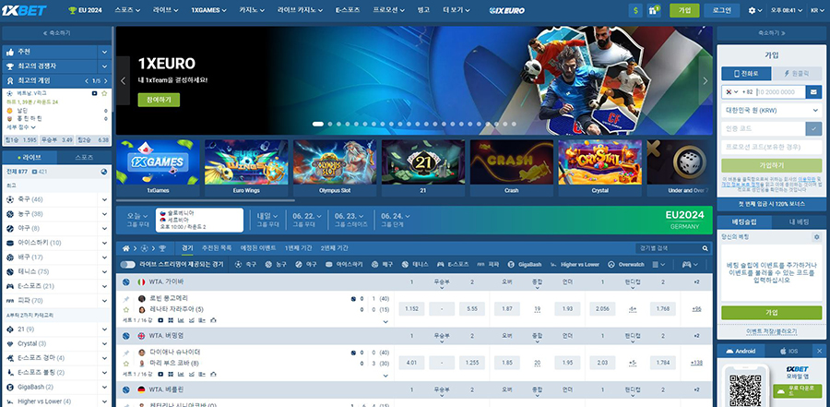
Task: Open the 라이브 카지노 menu
Action: [x=300, y=10]
